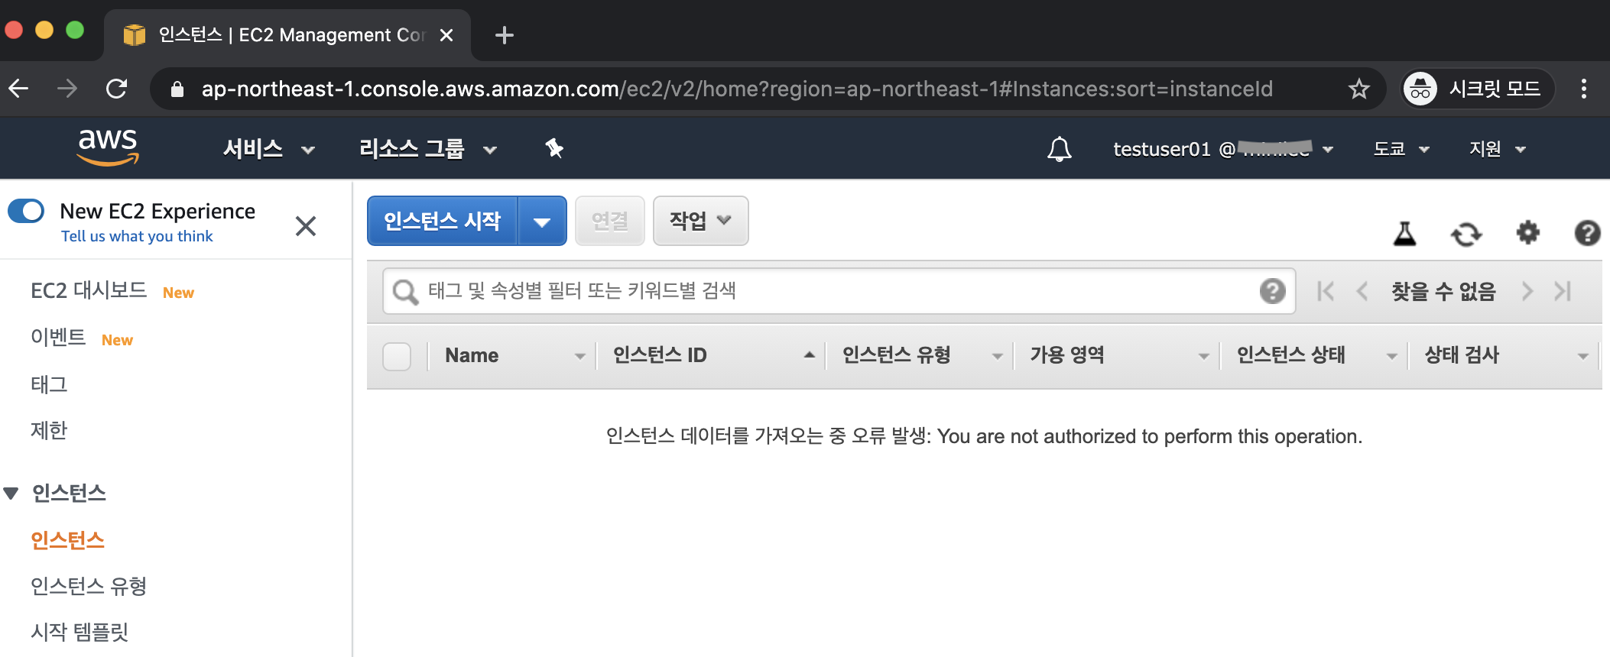The width and height of the screenshot is (1610, 657).
Task: Select 인스턴스 sidebar item in orange
Action: 67,540
